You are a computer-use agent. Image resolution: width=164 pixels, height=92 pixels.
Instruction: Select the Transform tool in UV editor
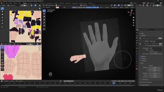point(2,63)
